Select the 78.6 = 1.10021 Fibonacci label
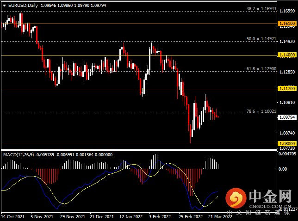This screenshot has width=298, height=221. pyautogui.click(x=261, y=111)
